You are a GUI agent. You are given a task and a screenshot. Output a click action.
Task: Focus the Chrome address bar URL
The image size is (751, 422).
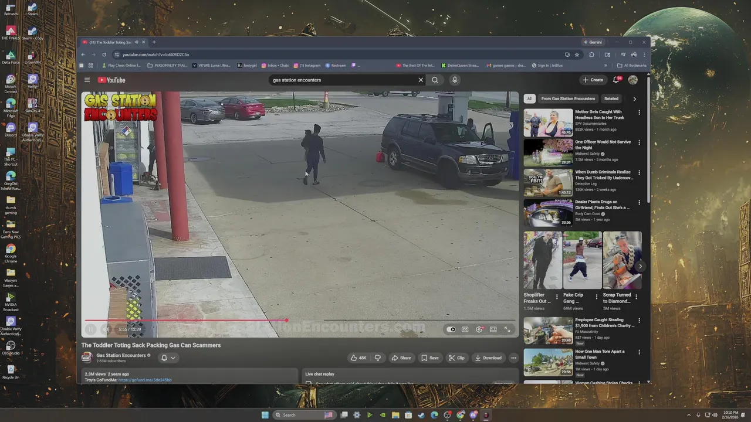[x=337, y=55]
